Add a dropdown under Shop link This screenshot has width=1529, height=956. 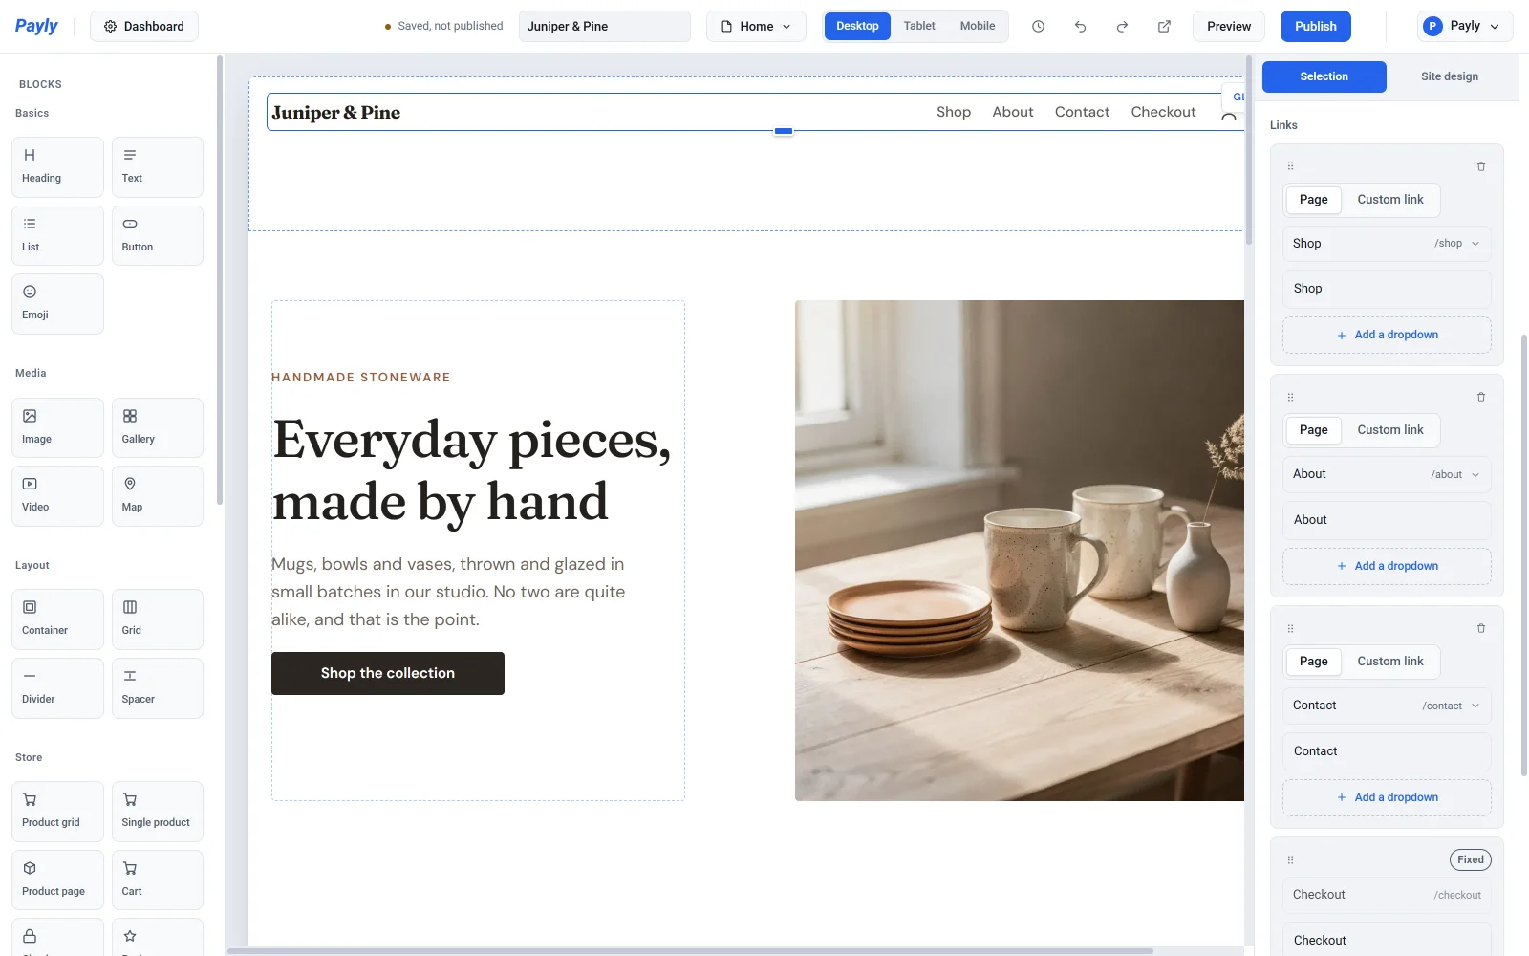pyautogui.click(x=1387, y=335)
